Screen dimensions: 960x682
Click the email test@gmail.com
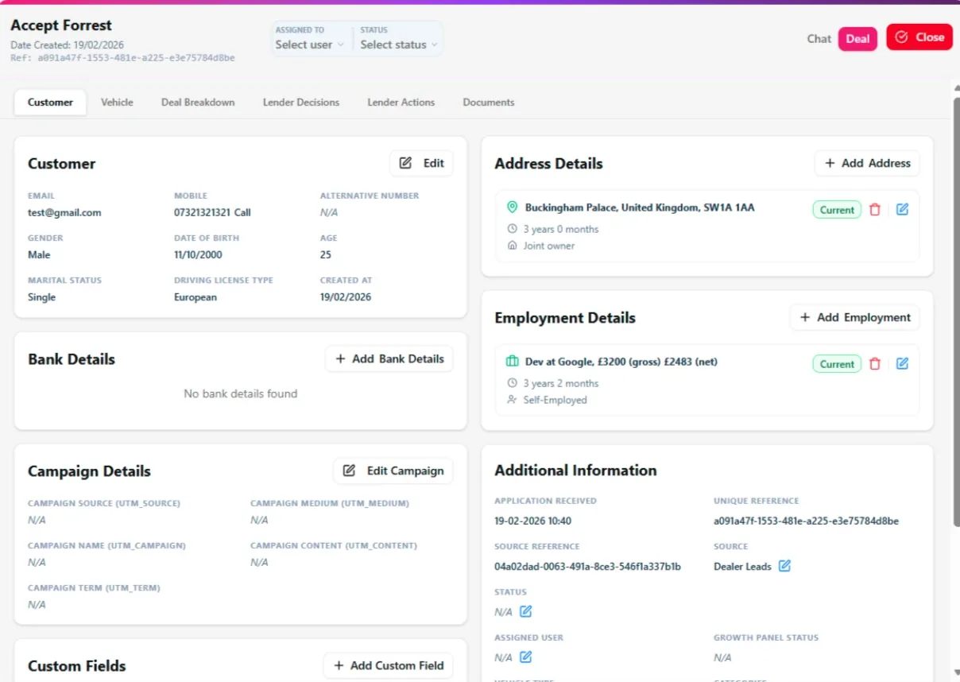click(x=64, y=212)
